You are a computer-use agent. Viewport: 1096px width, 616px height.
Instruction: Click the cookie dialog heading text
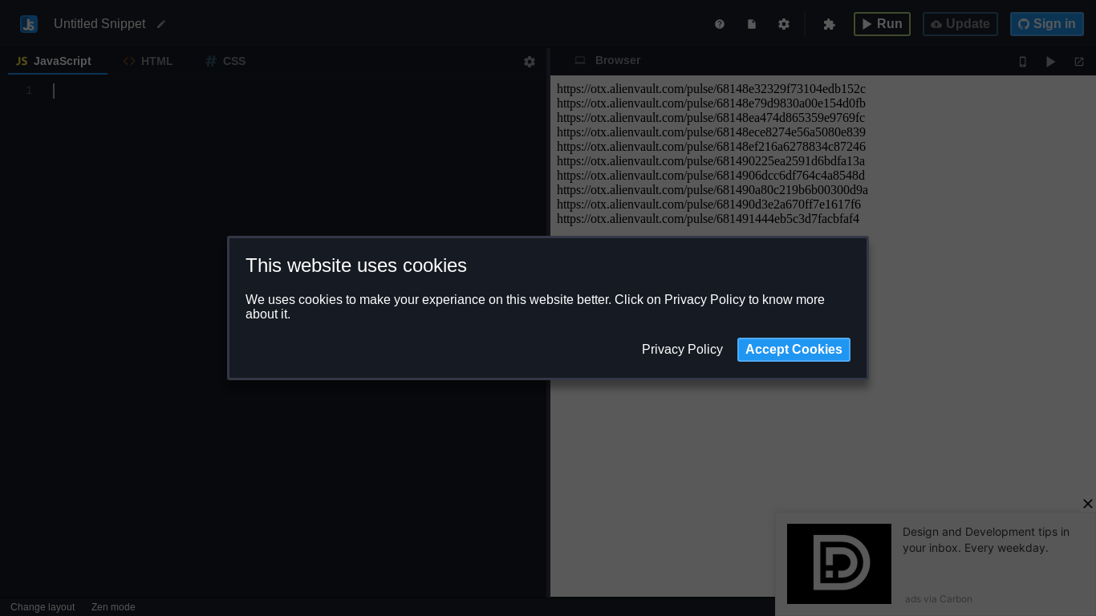click(x=356, y=265)
